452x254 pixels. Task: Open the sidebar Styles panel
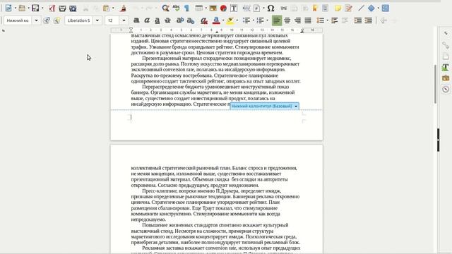[x=446, y=67]
